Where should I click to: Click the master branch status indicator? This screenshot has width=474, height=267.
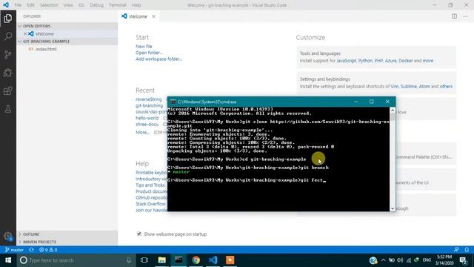point(14,250)
